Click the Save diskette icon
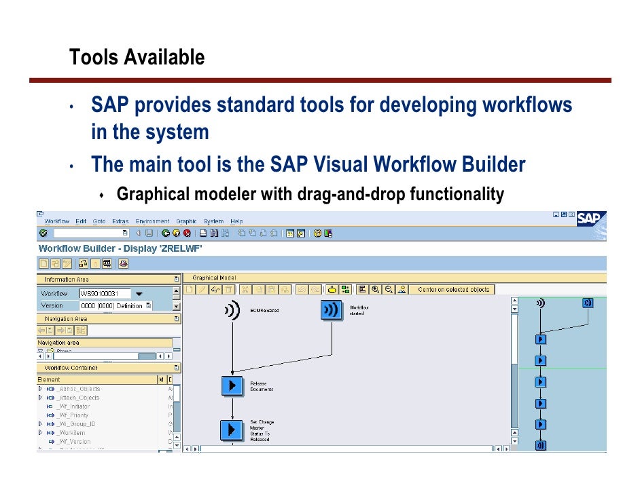640x494 pixels. 149,233
